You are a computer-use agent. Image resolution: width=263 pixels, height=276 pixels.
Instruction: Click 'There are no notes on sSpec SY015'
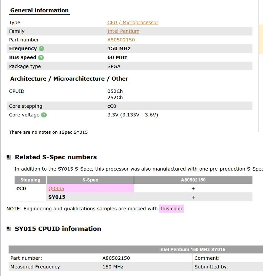48,132
